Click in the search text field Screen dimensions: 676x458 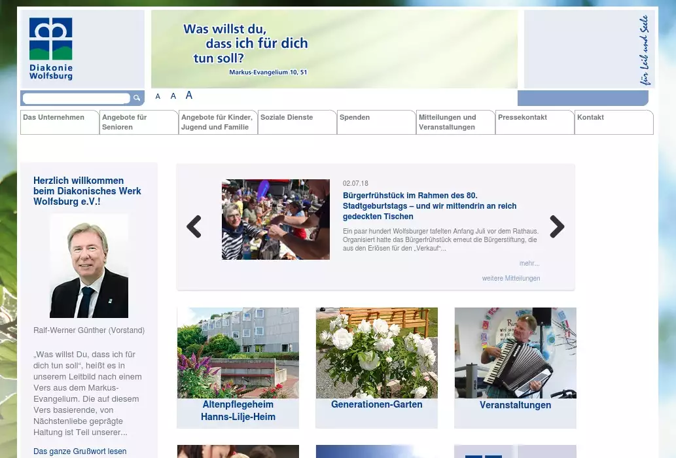76,98
